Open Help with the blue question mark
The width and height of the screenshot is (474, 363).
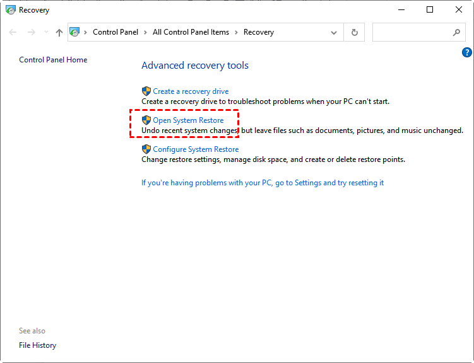467,52
